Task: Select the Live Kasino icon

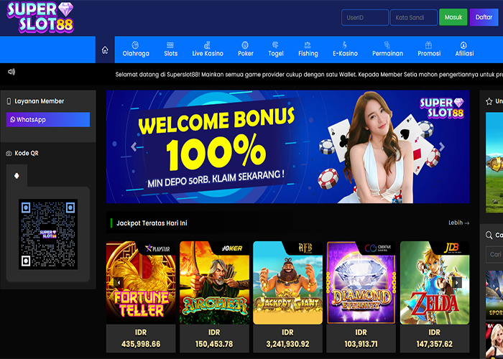Action: pos(207,45)
